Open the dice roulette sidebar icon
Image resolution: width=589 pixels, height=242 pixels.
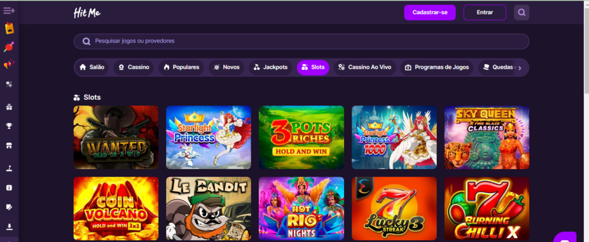pos(9,84)
